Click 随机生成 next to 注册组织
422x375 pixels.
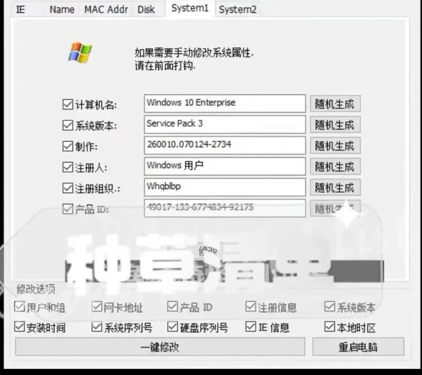pos(335,187)
